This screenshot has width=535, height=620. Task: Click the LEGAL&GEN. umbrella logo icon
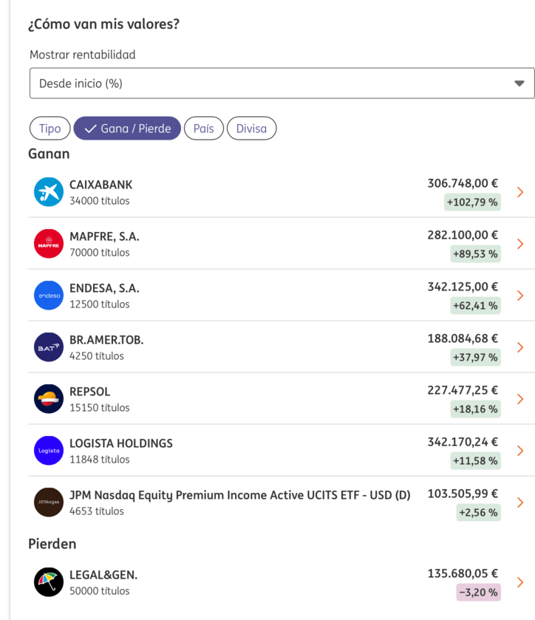click(x=49, y=582)
